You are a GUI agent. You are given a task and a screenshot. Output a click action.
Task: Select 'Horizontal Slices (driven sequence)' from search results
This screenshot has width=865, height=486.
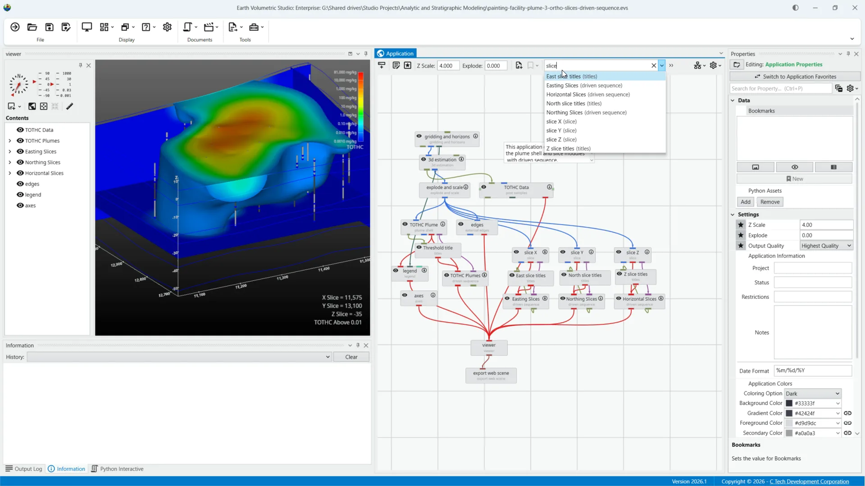click(x=588, y=94)
